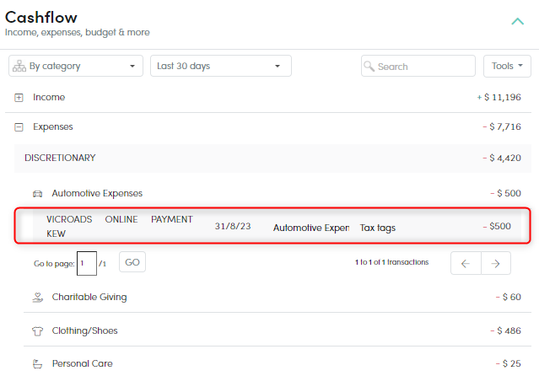Click the GO page button
Viewport: 539px width, 376px height.
[x=132, y=262]
